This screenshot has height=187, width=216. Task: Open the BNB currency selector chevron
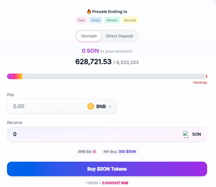[110, 106]
